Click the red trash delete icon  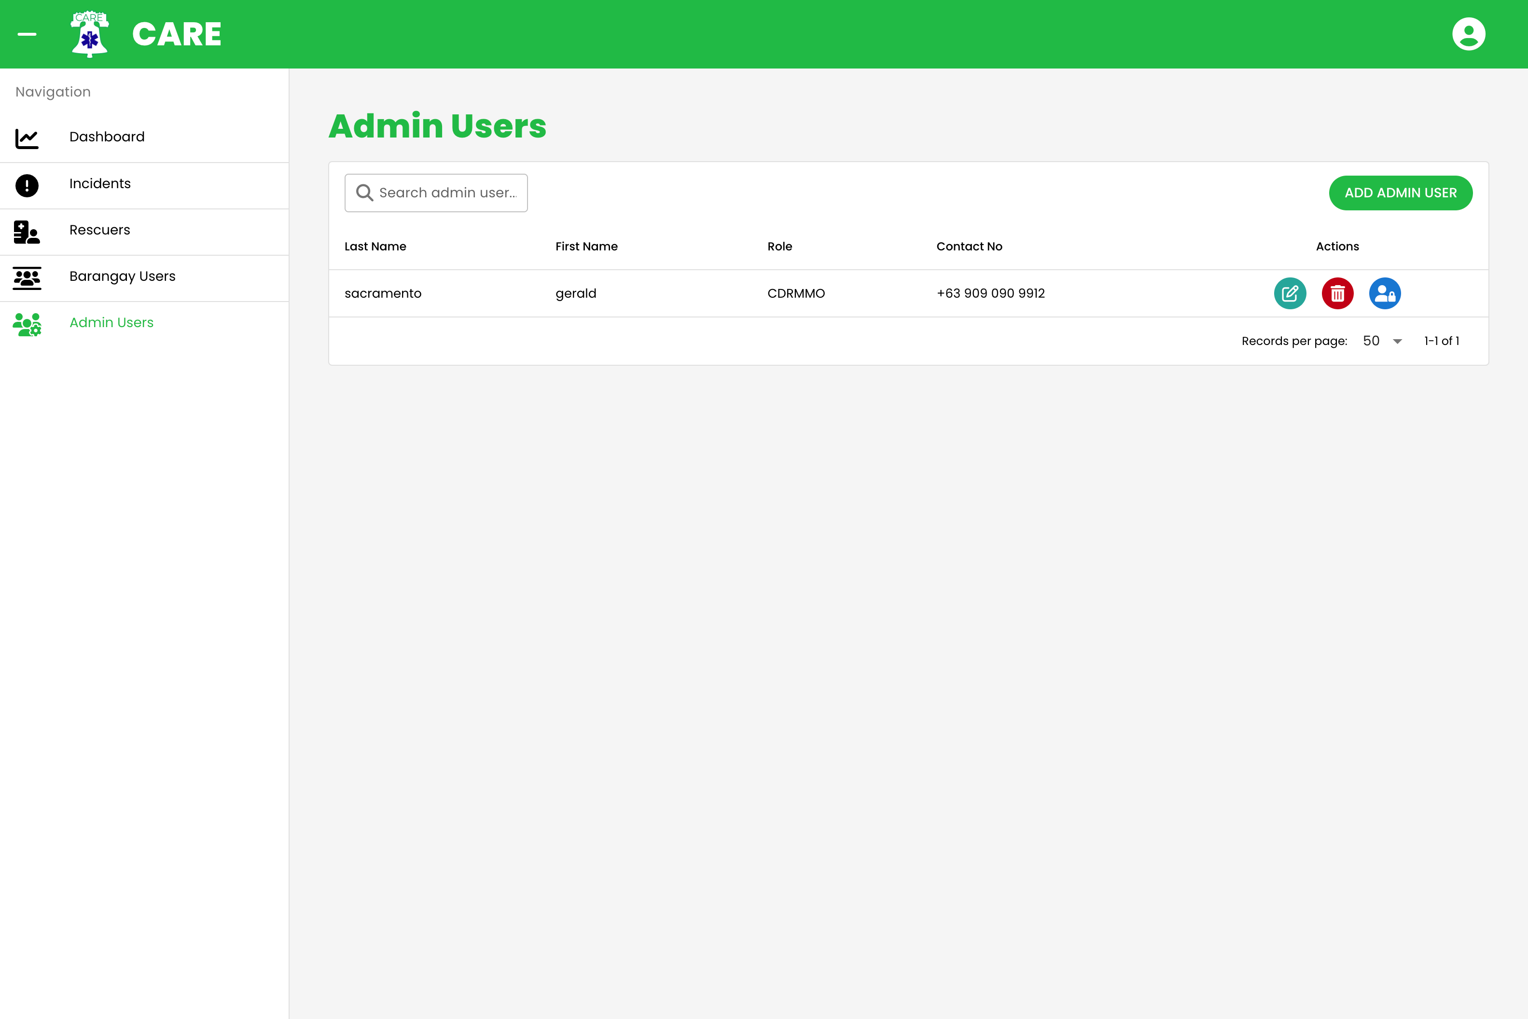click(1337, 293)
